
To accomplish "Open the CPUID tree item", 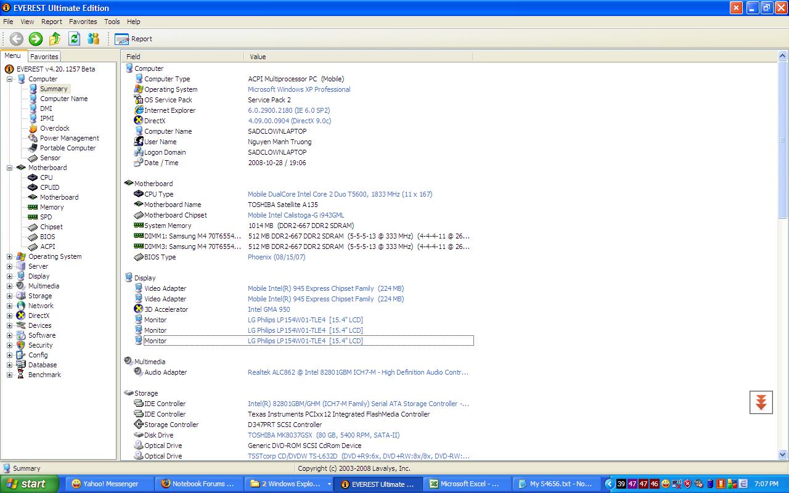I will coord(50,187).
